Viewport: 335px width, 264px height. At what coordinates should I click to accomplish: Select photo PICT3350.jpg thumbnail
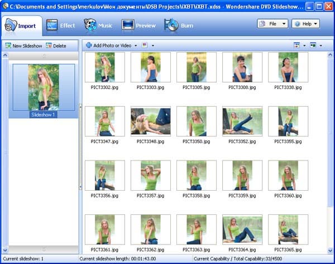[197, 121]
